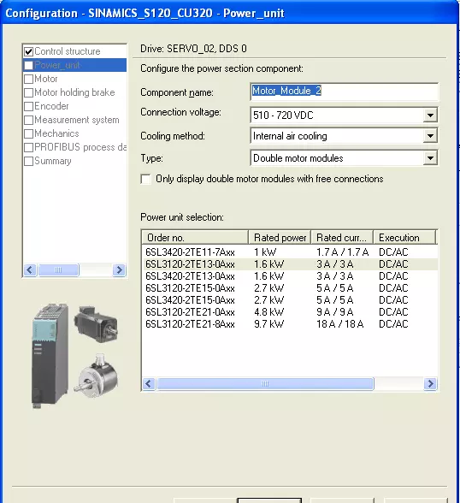Screen dimensions: 460x503
Task: Open the Cooling method dropdown
Action: (430, 136)
